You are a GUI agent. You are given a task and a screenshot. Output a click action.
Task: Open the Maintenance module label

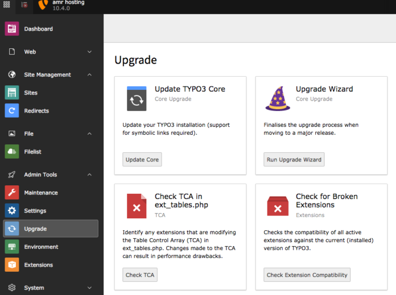click(x=41, y=193)
